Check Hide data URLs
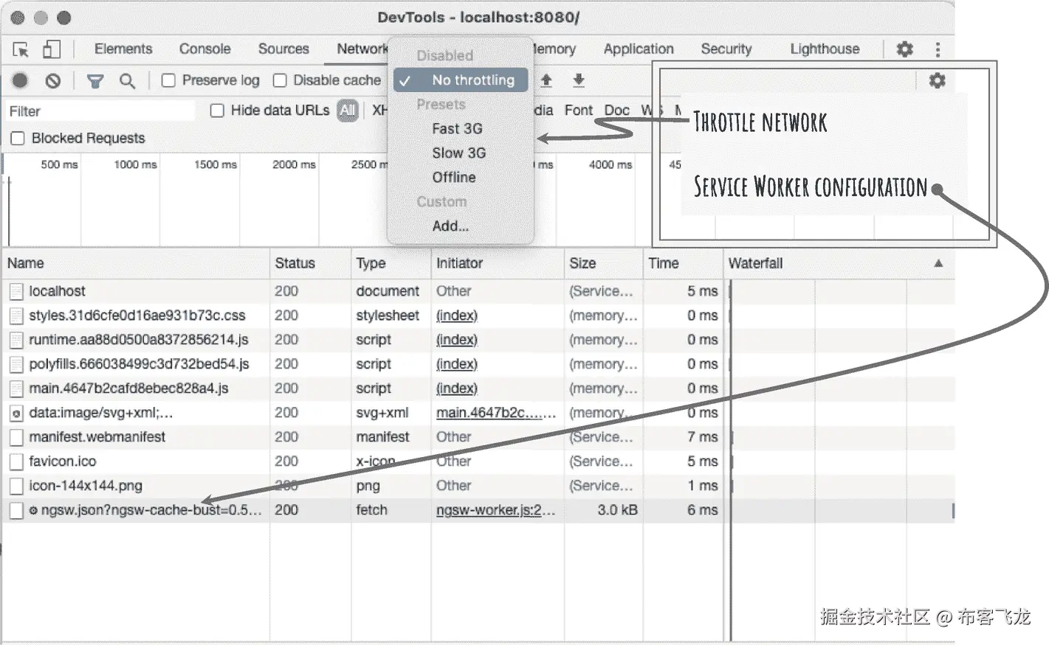This screenshot has width=1049, height=645. pos(217,111)
